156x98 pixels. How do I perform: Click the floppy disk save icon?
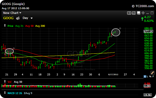pos(139,13)
